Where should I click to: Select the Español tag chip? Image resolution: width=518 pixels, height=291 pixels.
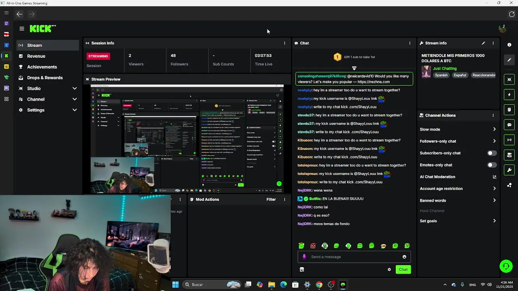460,75
